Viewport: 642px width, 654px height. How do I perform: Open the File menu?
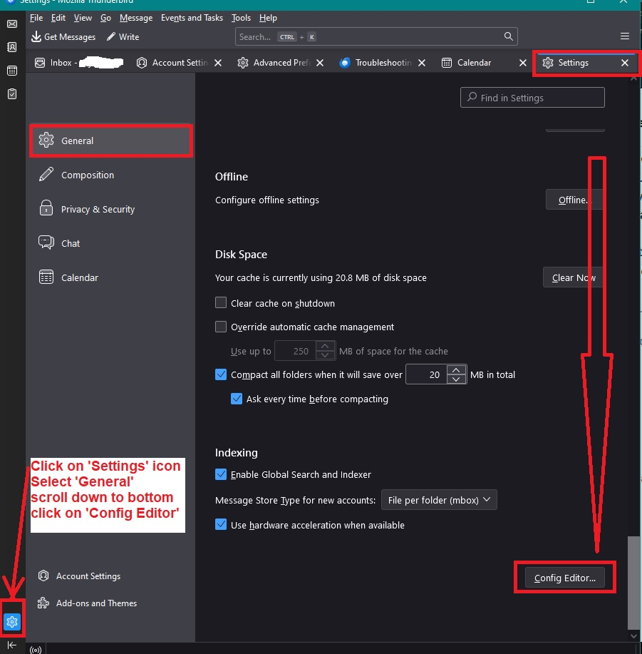[x=36, y=18]
